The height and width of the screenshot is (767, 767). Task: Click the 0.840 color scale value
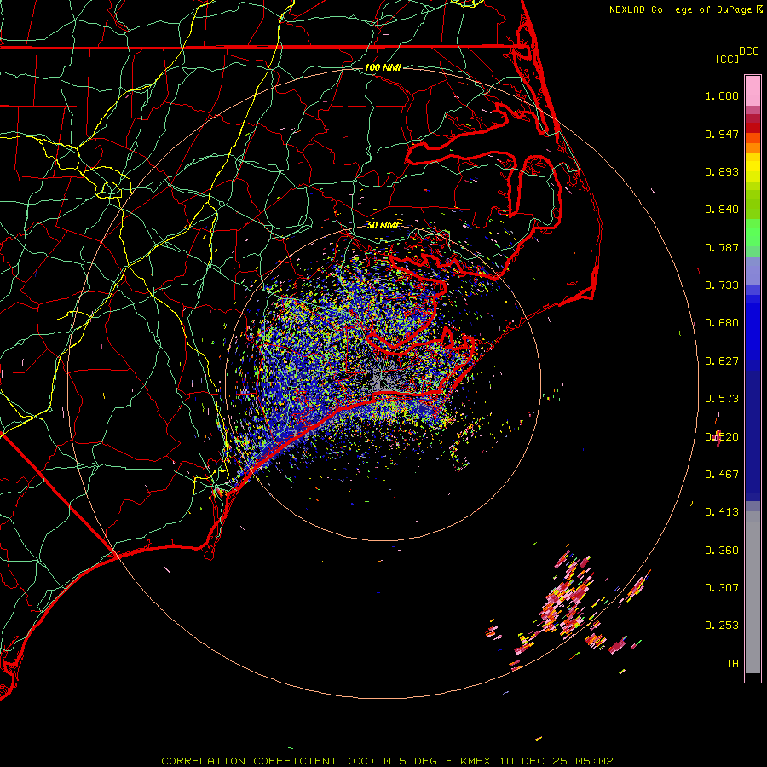[722, 210]
